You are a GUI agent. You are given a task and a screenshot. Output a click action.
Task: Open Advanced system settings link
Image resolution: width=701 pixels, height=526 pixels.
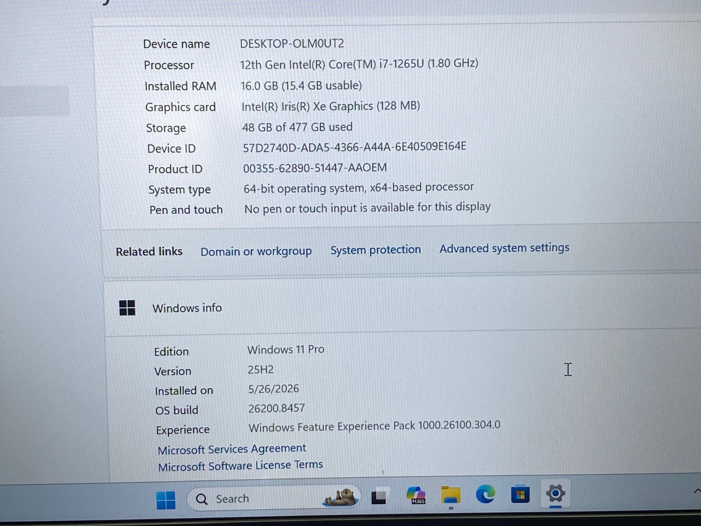pyautogui.click(x=504, y=248)
